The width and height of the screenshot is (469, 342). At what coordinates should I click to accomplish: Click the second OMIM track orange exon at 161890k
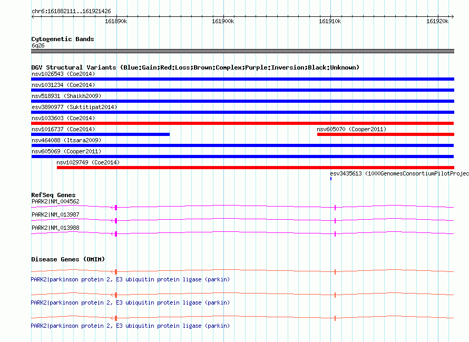pos(116,295)
